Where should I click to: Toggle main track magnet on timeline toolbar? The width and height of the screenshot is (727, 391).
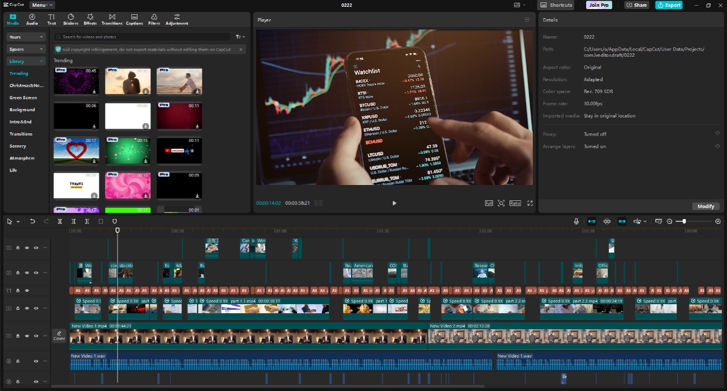point(592,221)
